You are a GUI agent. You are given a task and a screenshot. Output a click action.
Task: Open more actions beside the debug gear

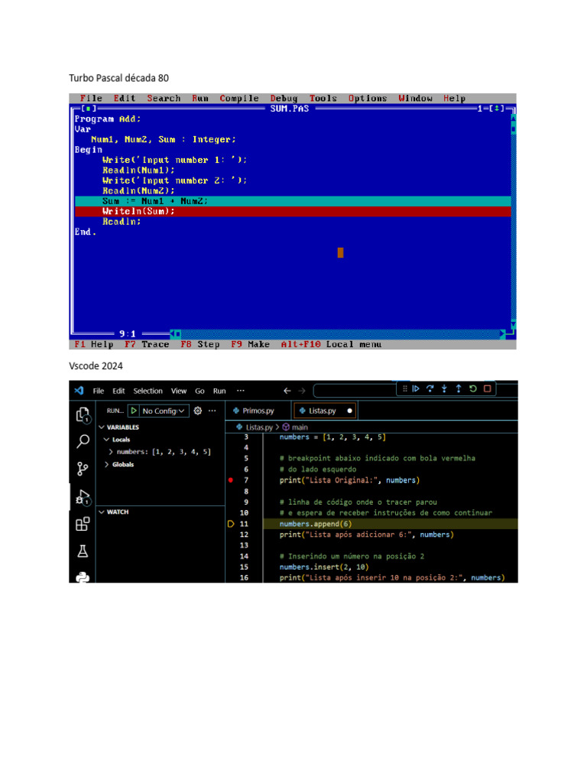pyautogui.click(x=212, y=411)
